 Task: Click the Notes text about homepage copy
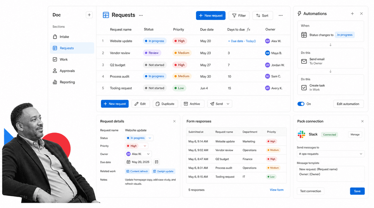[150, 182]
